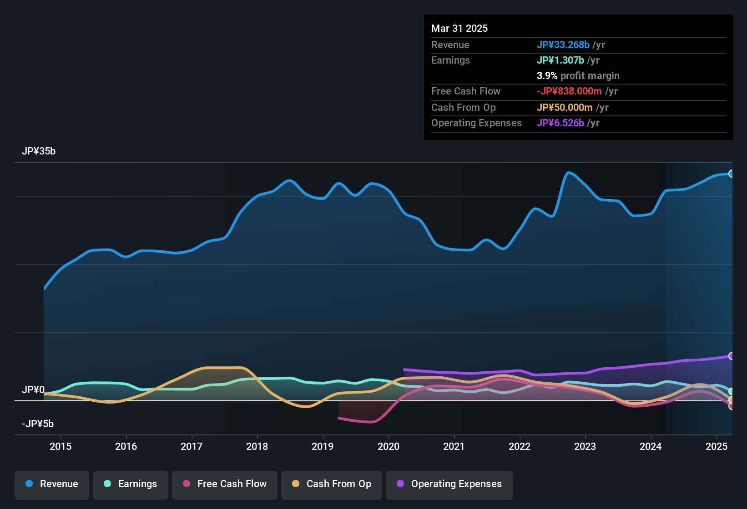Click the orange Cash From Op endpoint marker

(731, 400)
